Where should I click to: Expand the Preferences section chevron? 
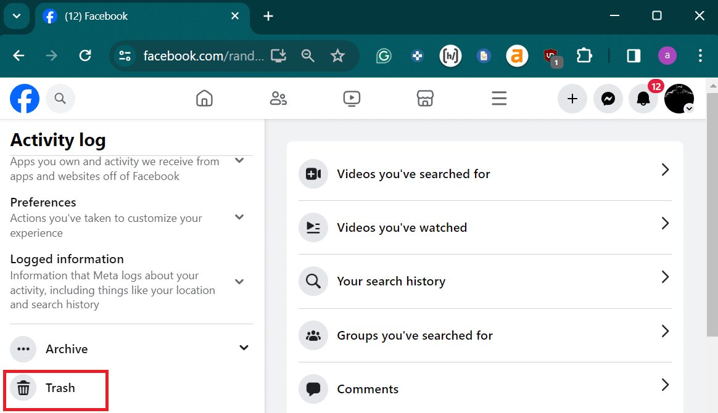[x=239, y=217]
